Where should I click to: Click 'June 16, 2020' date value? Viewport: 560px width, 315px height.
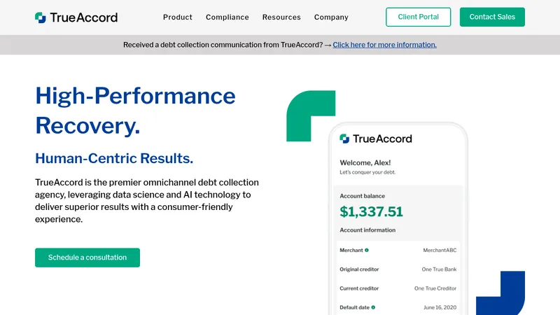click(440, 307)
